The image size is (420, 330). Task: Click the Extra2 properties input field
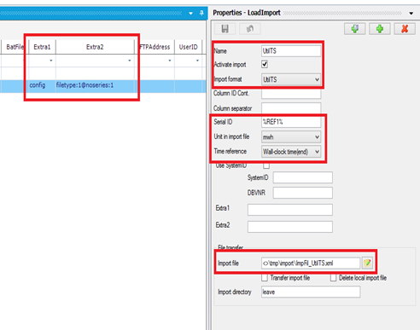[290, 227]
